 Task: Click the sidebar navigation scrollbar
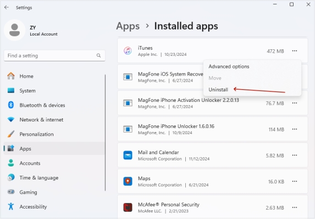[105, 132]
